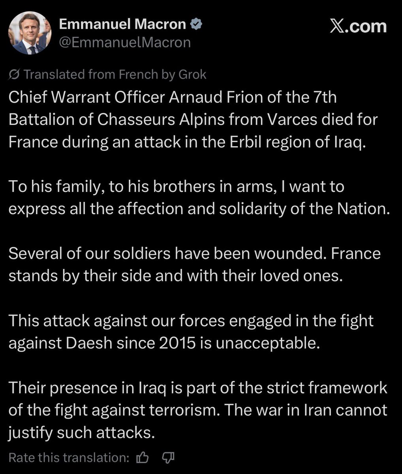Click the X symbol in the X.com wordmark
The width and height of the screenshot is (402, 474).
coord(337,26)
